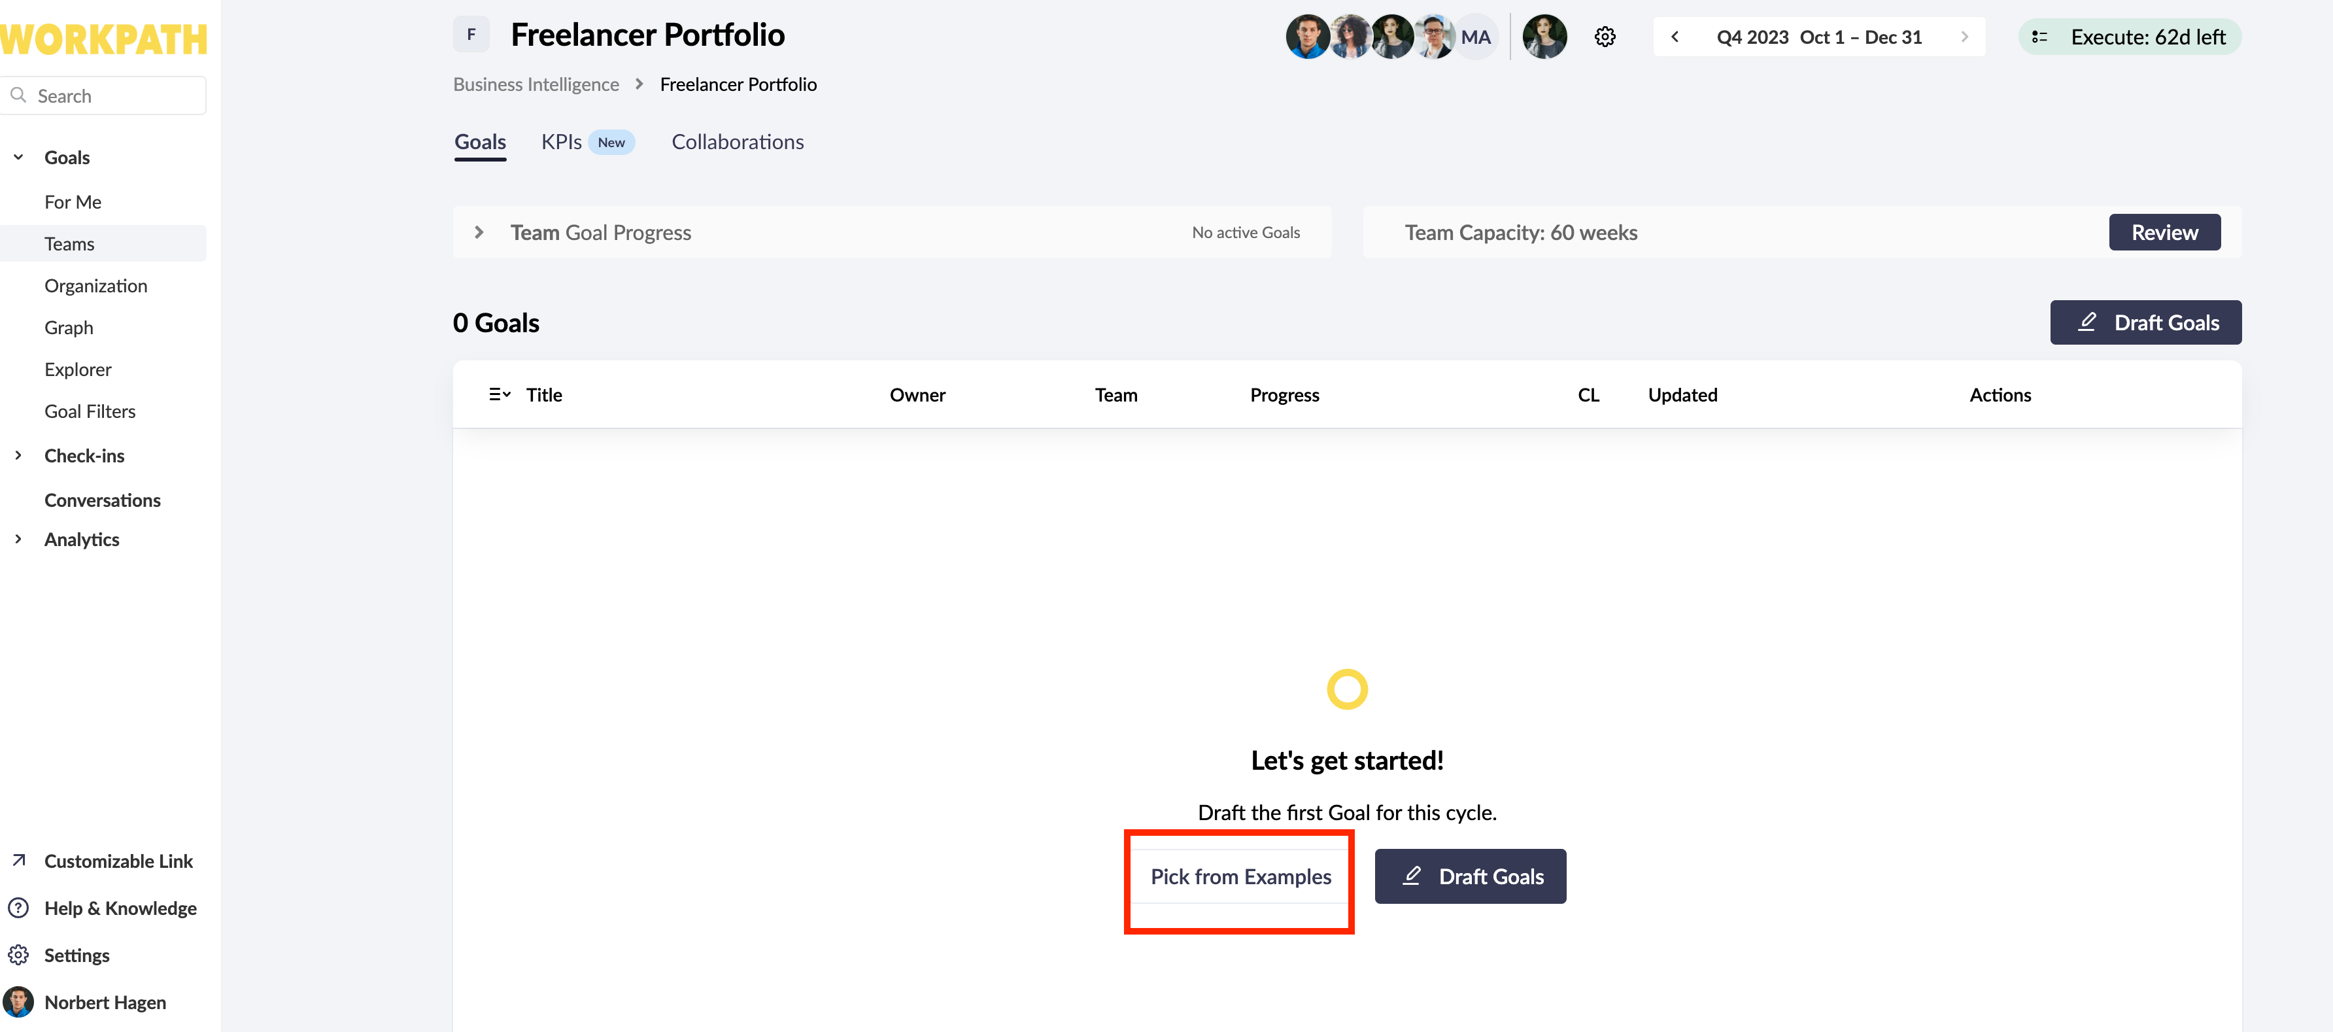This screenshot has width=2333, height=1032.
Task: Focus the Search field
Action: [103, 95]
